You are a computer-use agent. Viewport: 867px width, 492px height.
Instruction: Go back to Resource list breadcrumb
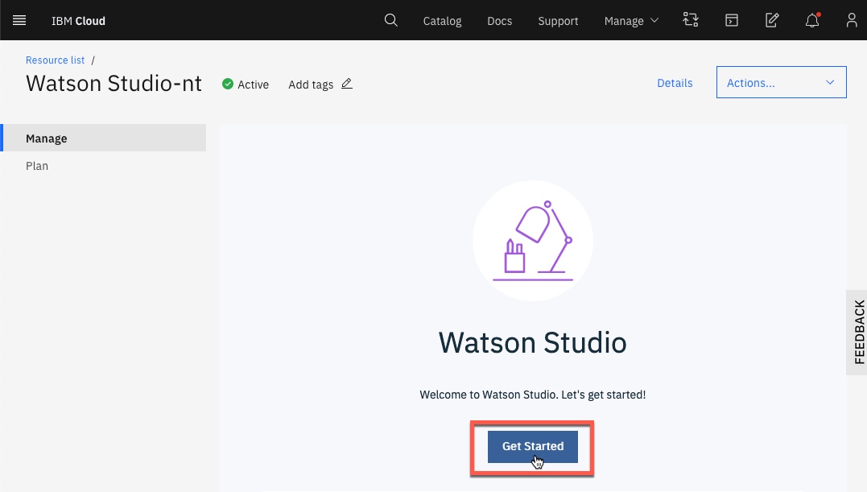point(55,60)
